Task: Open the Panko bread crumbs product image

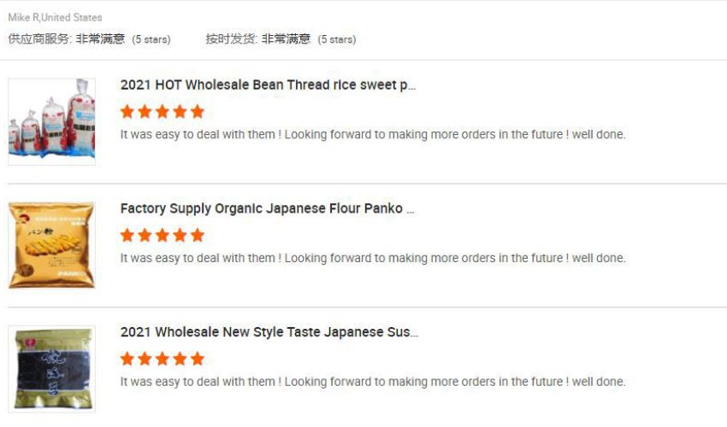Action: [x=52, y=245]
